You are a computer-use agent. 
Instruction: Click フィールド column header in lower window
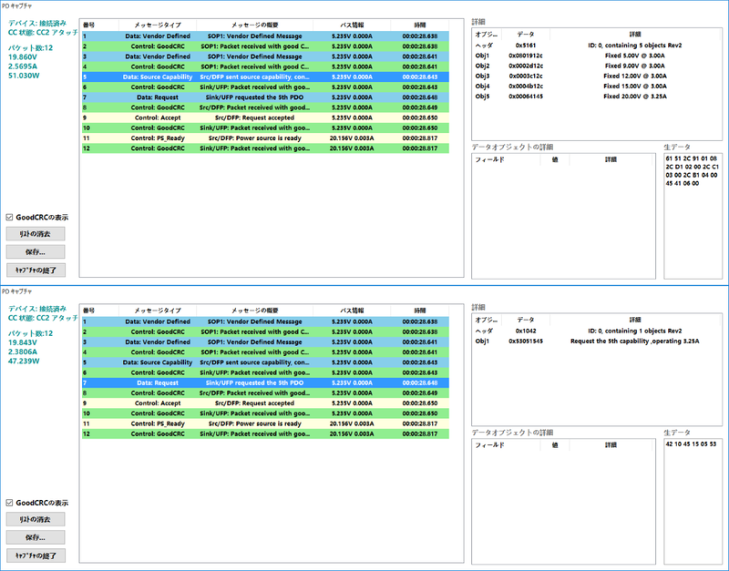[x=507, y=445]
